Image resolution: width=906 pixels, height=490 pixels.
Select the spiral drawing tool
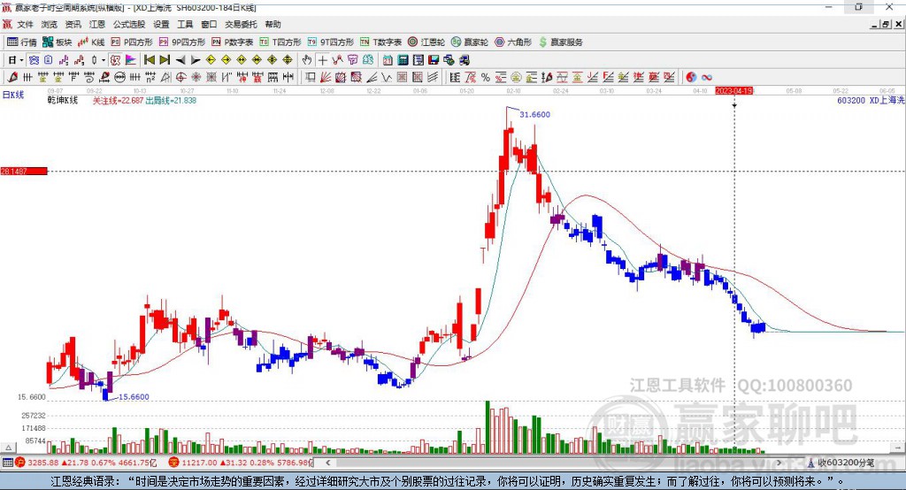(x=89, y=77)
